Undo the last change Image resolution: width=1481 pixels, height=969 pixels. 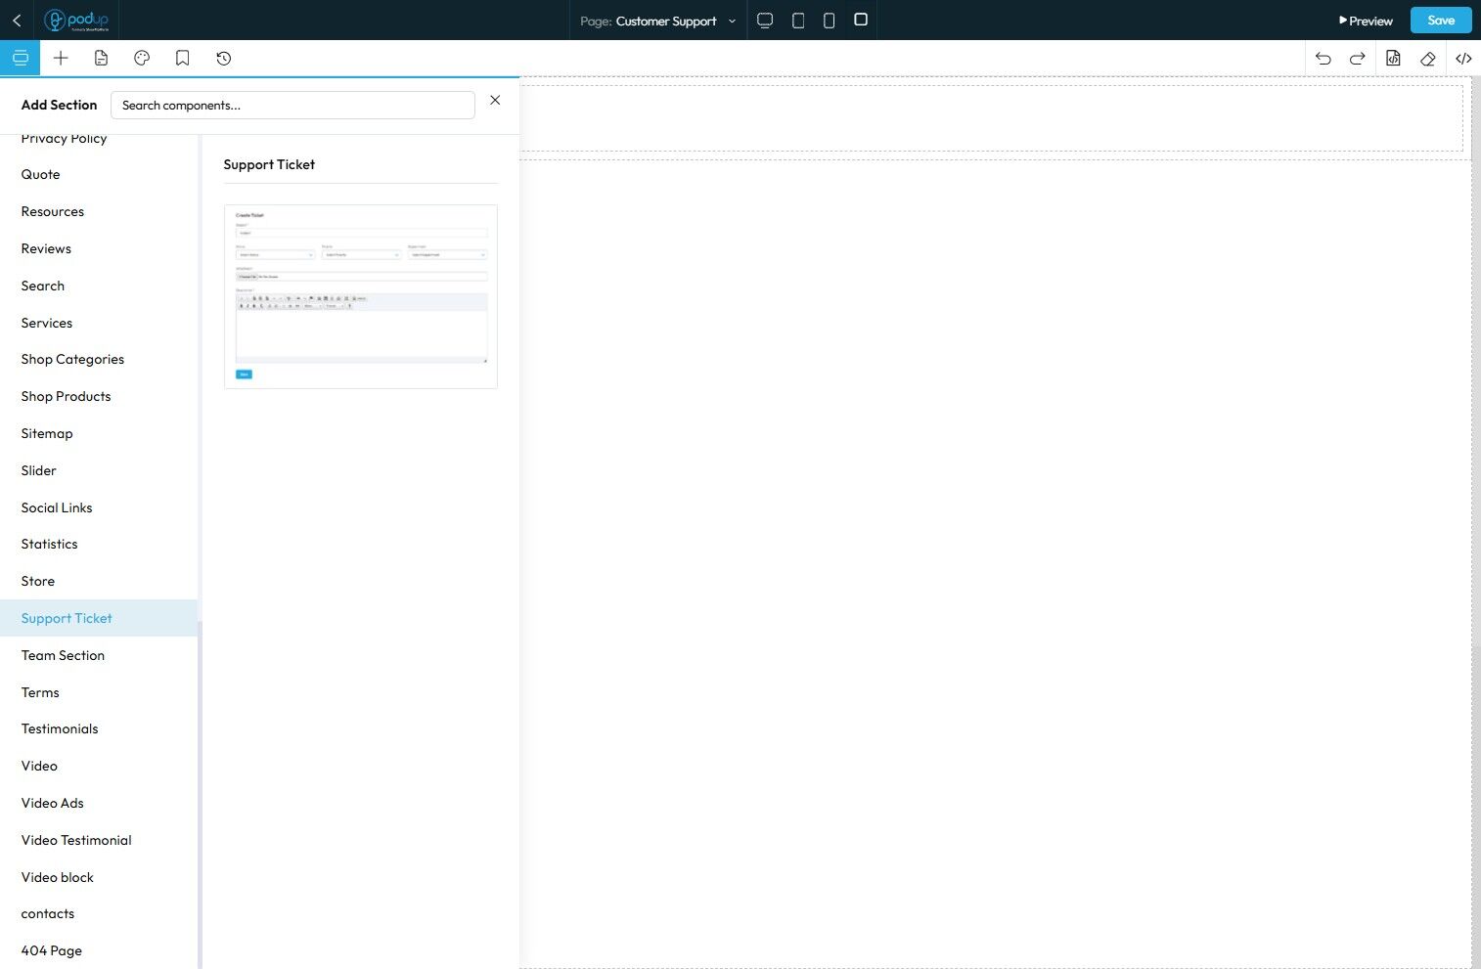1324,59
